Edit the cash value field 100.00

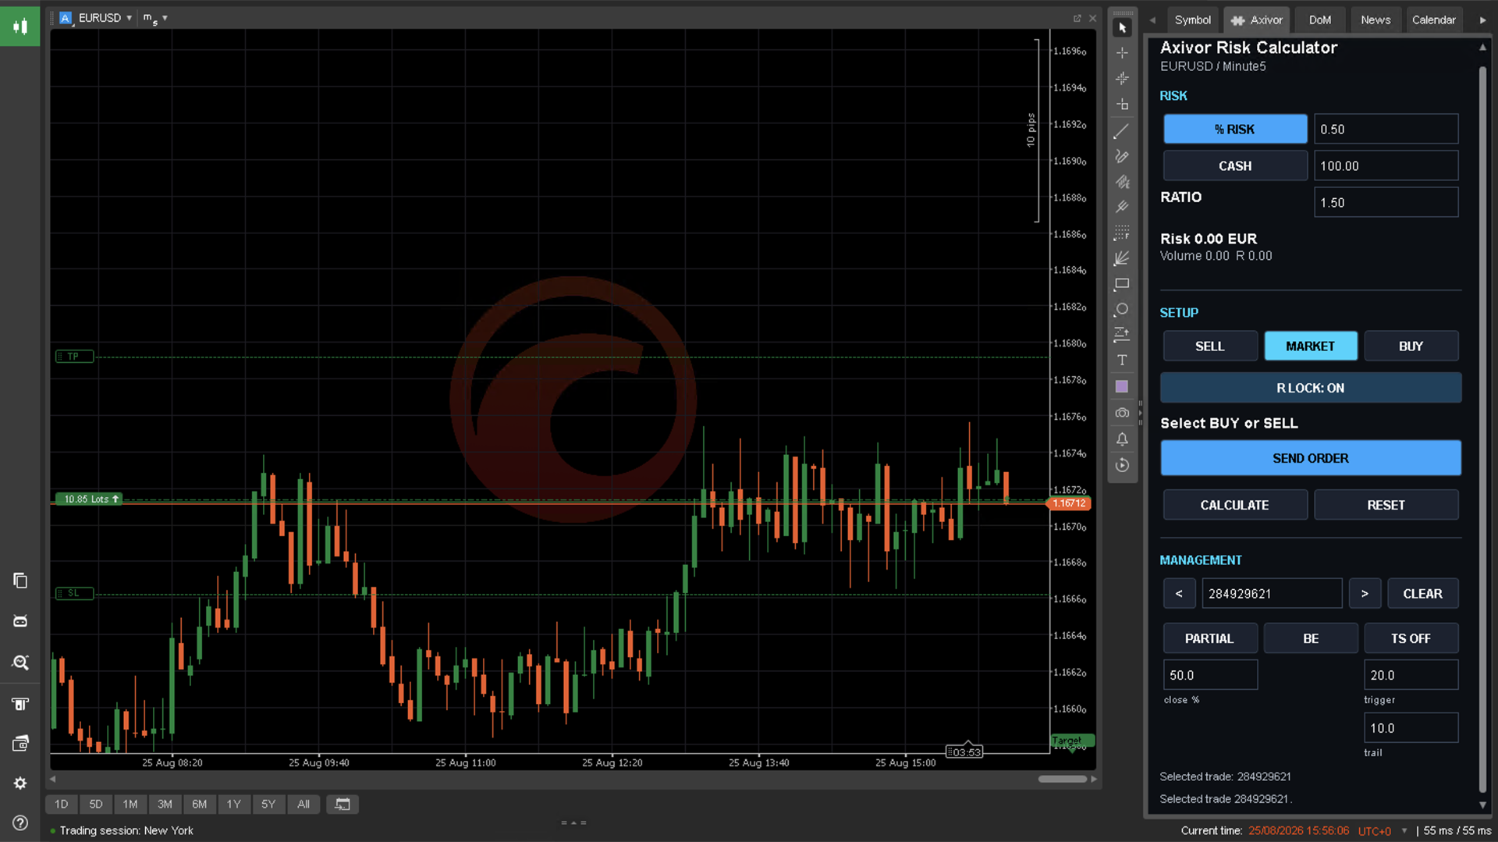[1386, 166]
